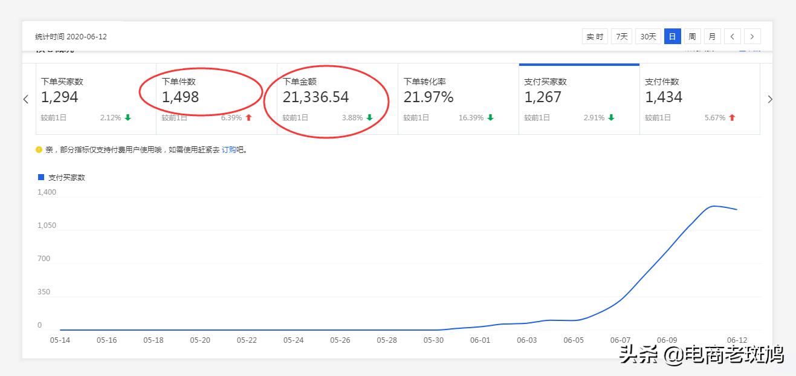Viewport: 796px width, 376px height.
Task: Select the 月 time granularity
Action: [x=712, y=36]
